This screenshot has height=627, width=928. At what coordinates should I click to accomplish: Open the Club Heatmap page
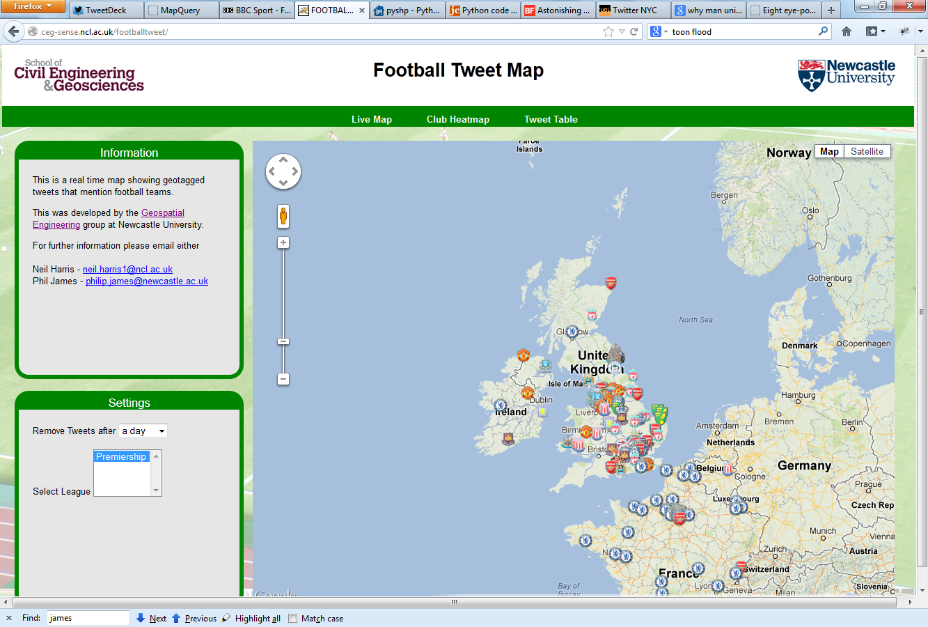(457, 119)
